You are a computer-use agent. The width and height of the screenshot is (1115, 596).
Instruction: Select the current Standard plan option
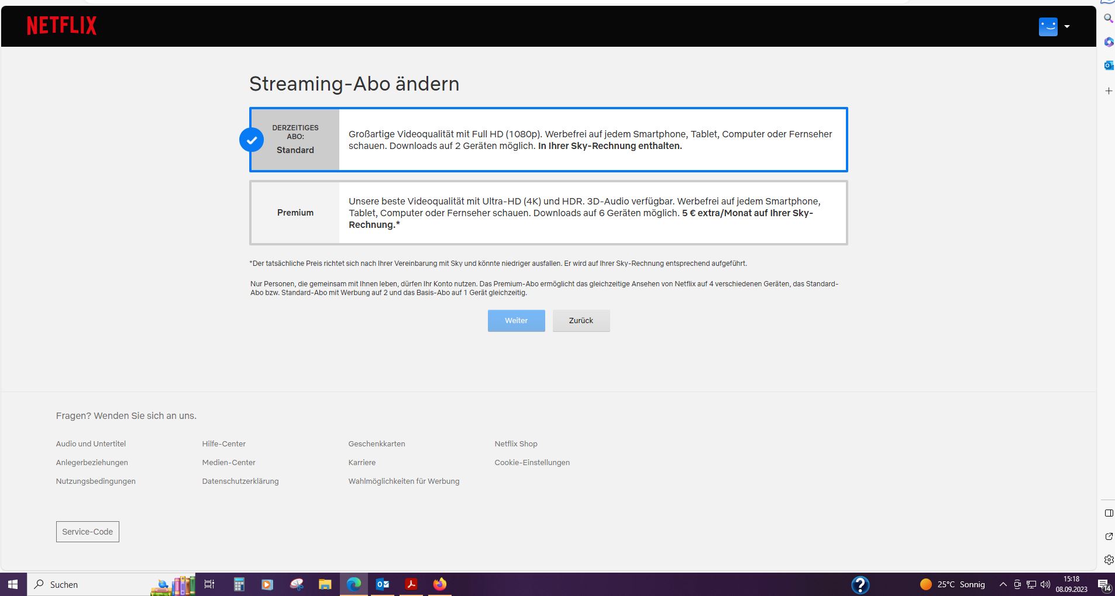point(548,140)
